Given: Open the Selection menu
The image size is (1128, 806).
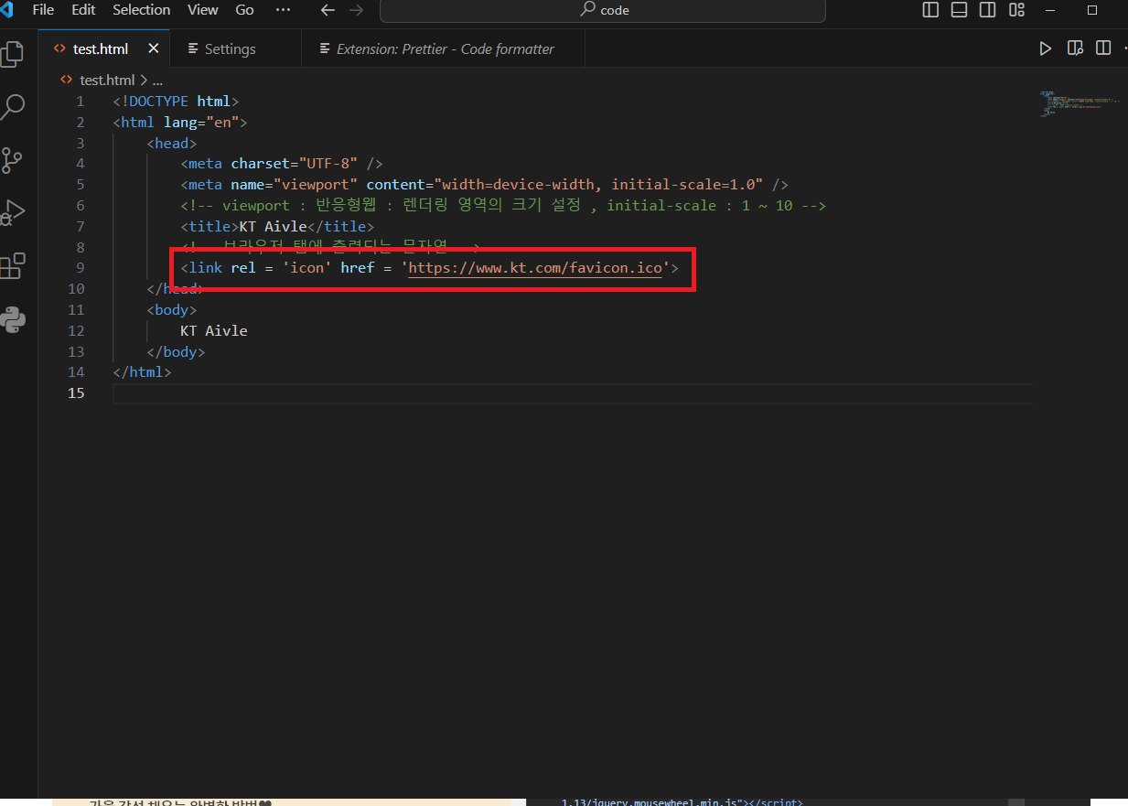Looking at the screenshot, I should click(x=142, y=10).
